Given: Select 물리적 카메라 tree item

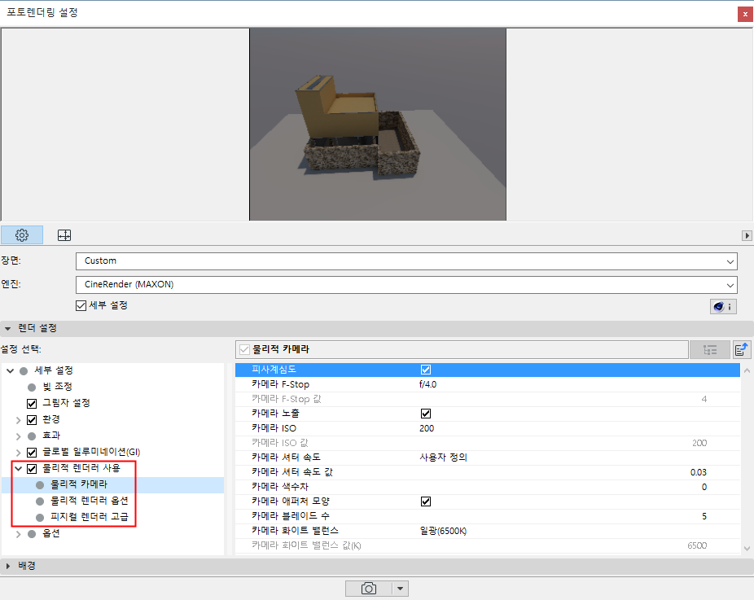Looking at the screenshot, I should (x=79, y=484).
